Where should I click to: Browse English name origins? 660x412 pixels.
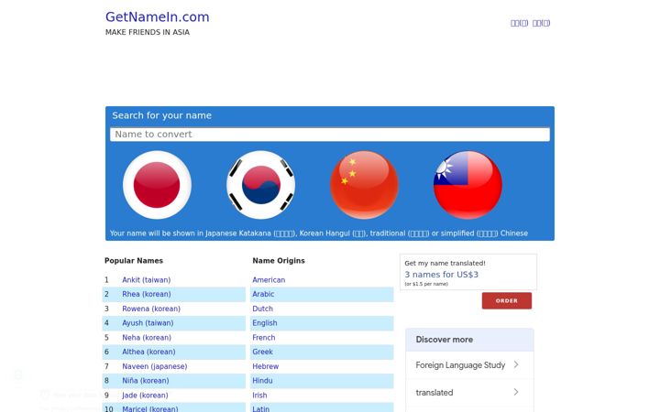[x=264, y=323]
